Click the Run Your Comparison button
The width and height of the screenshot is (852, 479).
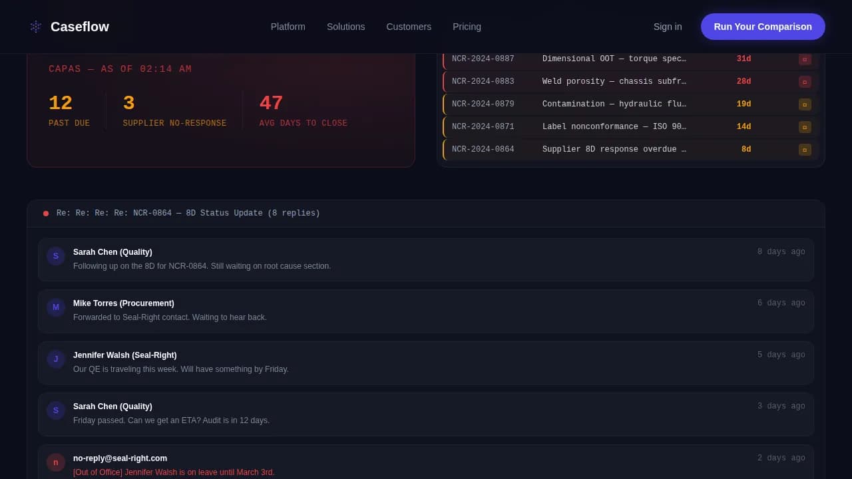tap(763, 27)
